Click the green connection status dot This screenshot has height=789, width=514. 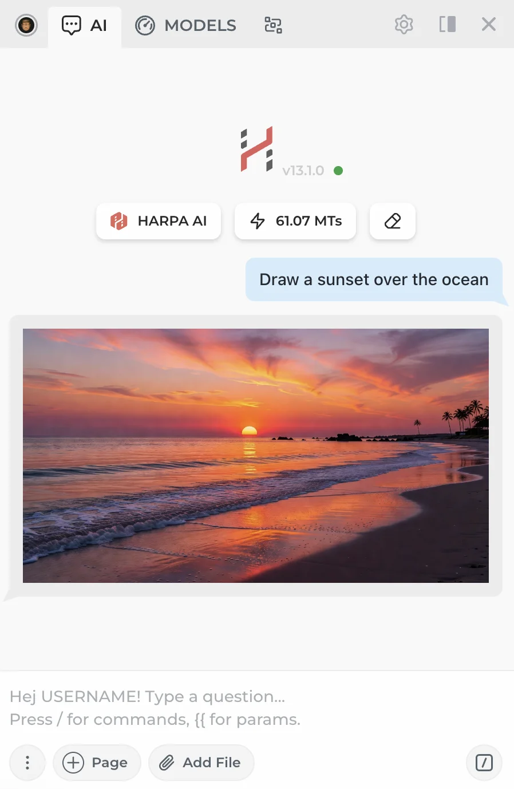pyautogui.click(x=338, y=171)
